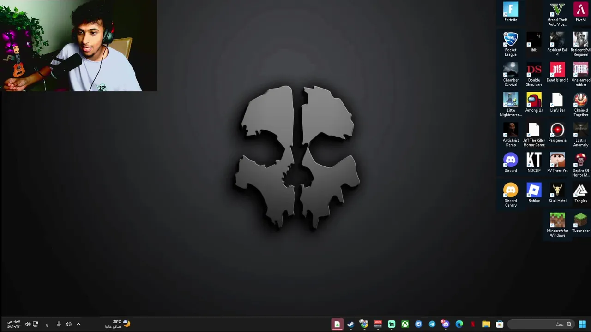Select the Double Shoulders icon

pos(534,75)
